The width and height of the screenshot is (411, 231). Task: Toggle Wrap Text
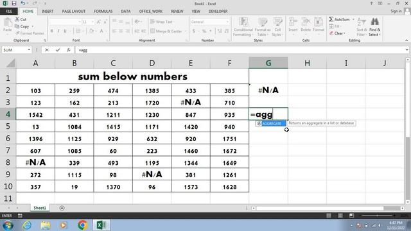[161, 22]
